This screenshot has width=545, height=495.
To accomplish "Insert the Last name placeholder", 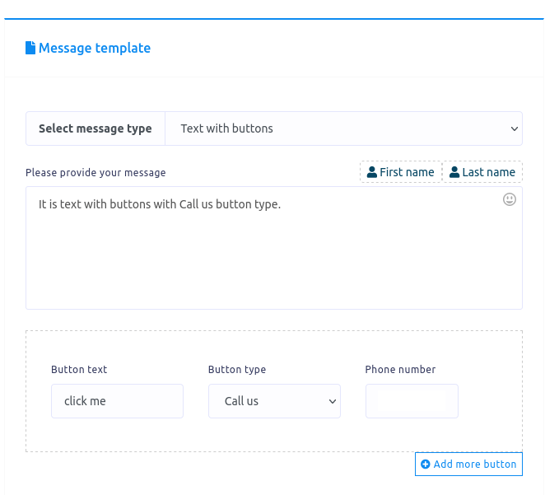I will tap(482, 172).
